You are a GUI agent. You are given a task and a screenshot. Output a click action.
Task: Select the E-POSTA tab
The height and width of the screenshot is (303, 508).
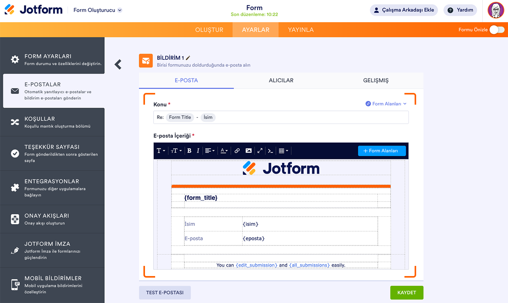(x=186, y=80)
